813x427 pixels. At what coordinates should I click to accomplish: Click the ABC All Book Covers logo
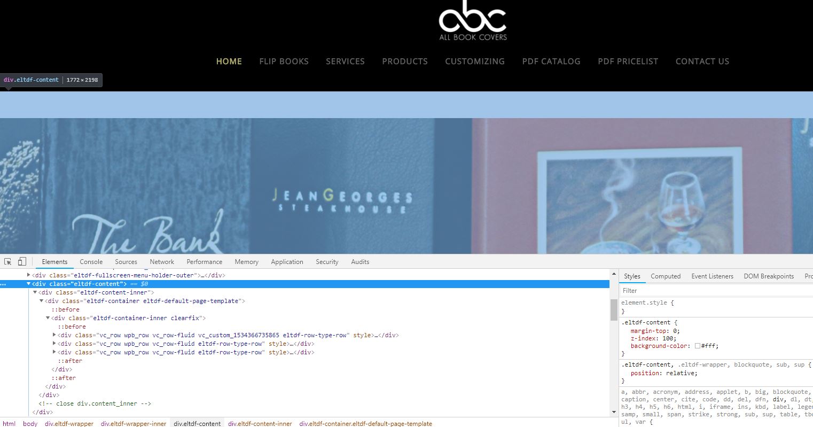473,21
